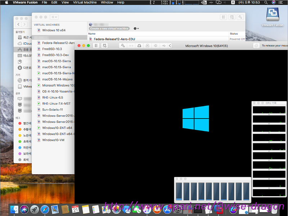
Task: Select Sun-Solaris-11 virtual machine
Action: [x=53, y=109]
